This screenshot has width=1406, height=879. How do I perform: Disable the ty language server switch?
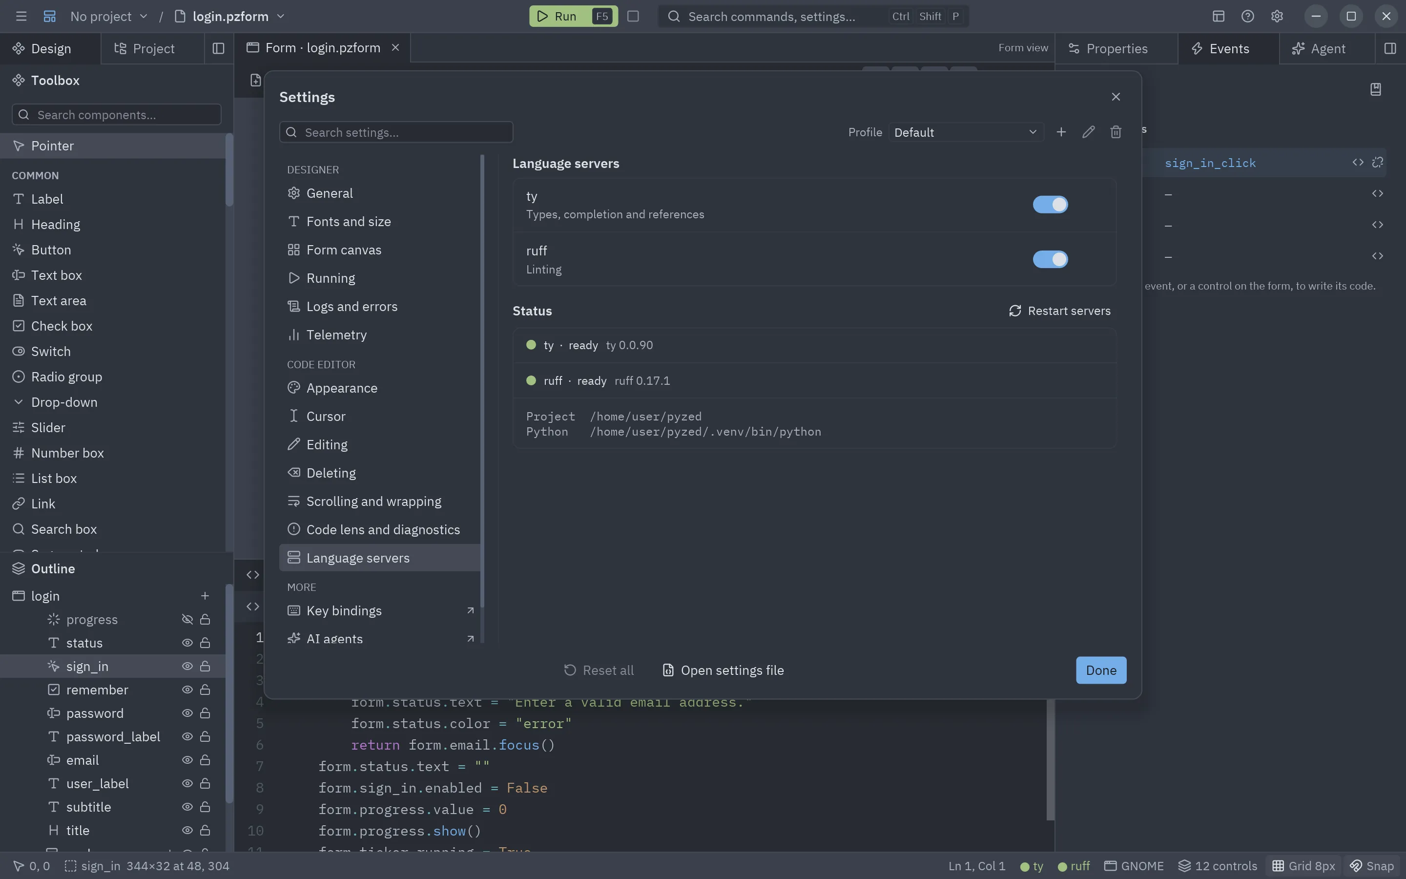(x=1050, y=205)
